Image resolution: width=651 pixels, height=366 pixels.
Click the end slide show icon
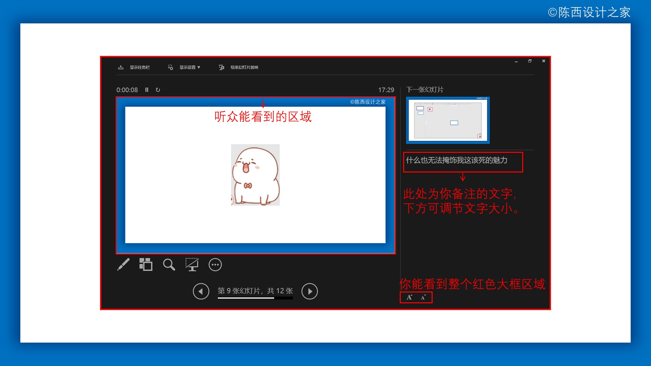tap(221, 67)
